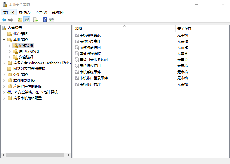Screen dimensions: 230x164
Task: Open the 文件(F) menu
Action: click(9, 13)
